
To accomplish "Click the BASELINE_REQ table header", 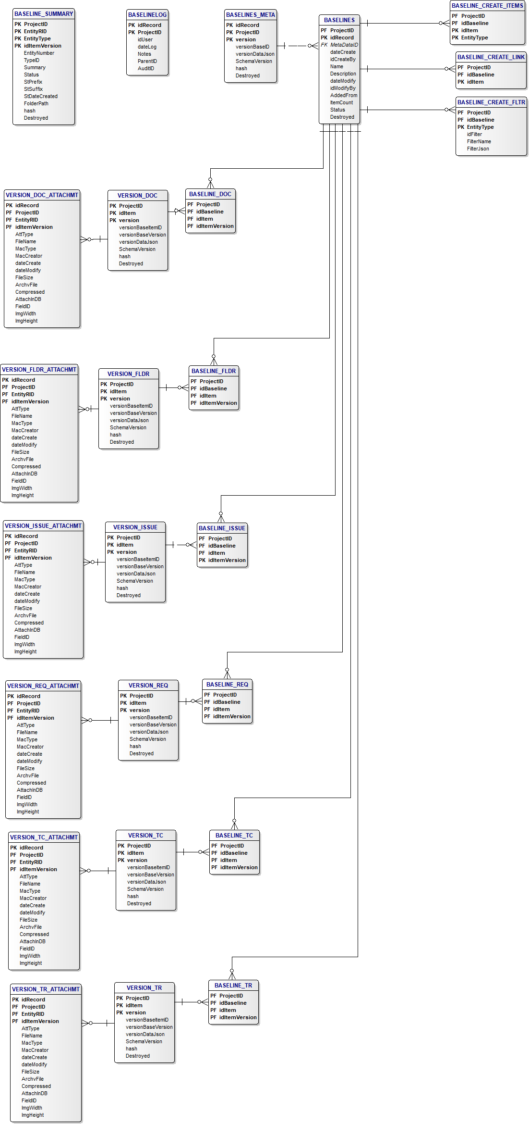I will tap(227, 685).
